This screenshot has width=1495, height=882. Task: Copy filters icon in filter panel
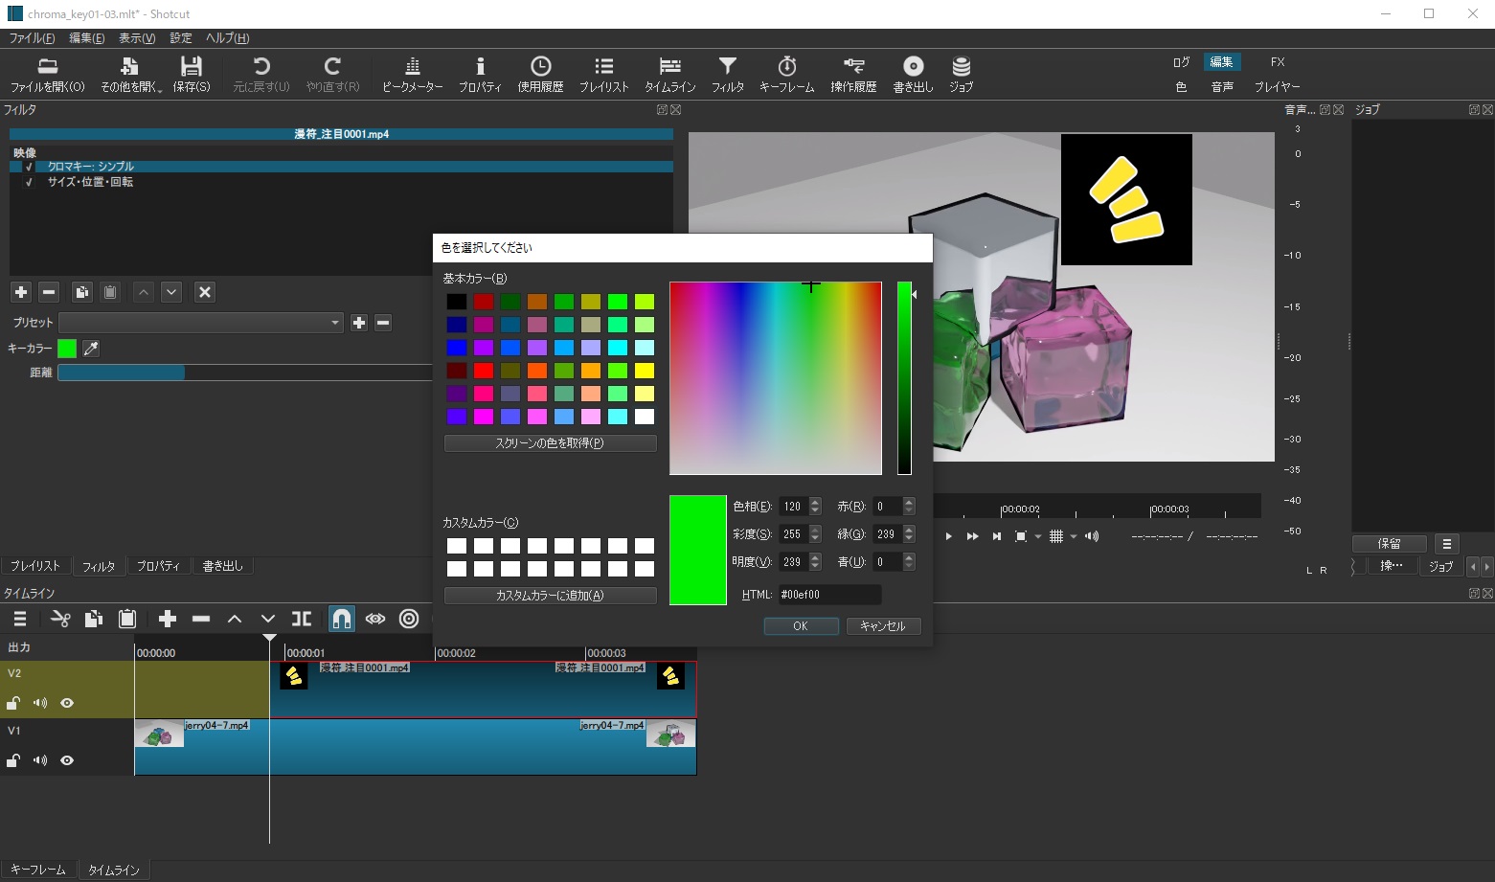click(82, 292)
